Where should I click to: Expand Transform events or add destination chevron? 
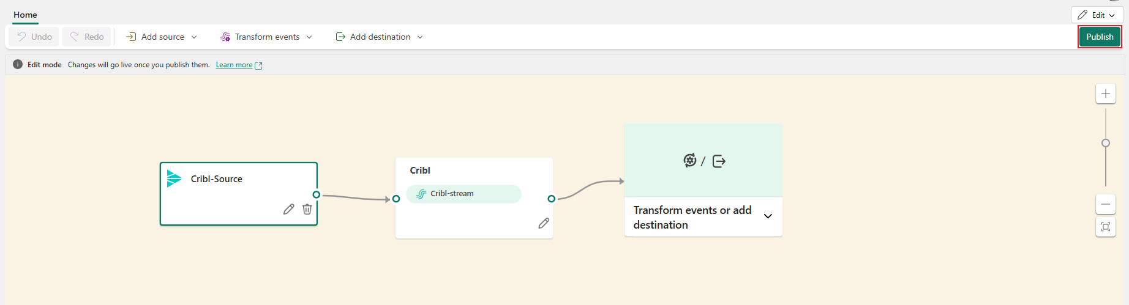point(768,216)
